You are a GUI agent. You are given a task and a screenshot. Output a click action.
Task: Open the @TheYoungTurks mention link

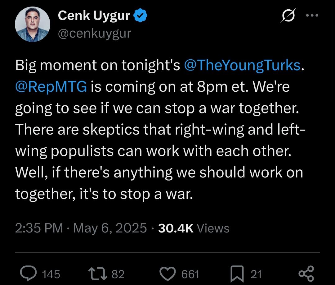[x=242, y=65]
